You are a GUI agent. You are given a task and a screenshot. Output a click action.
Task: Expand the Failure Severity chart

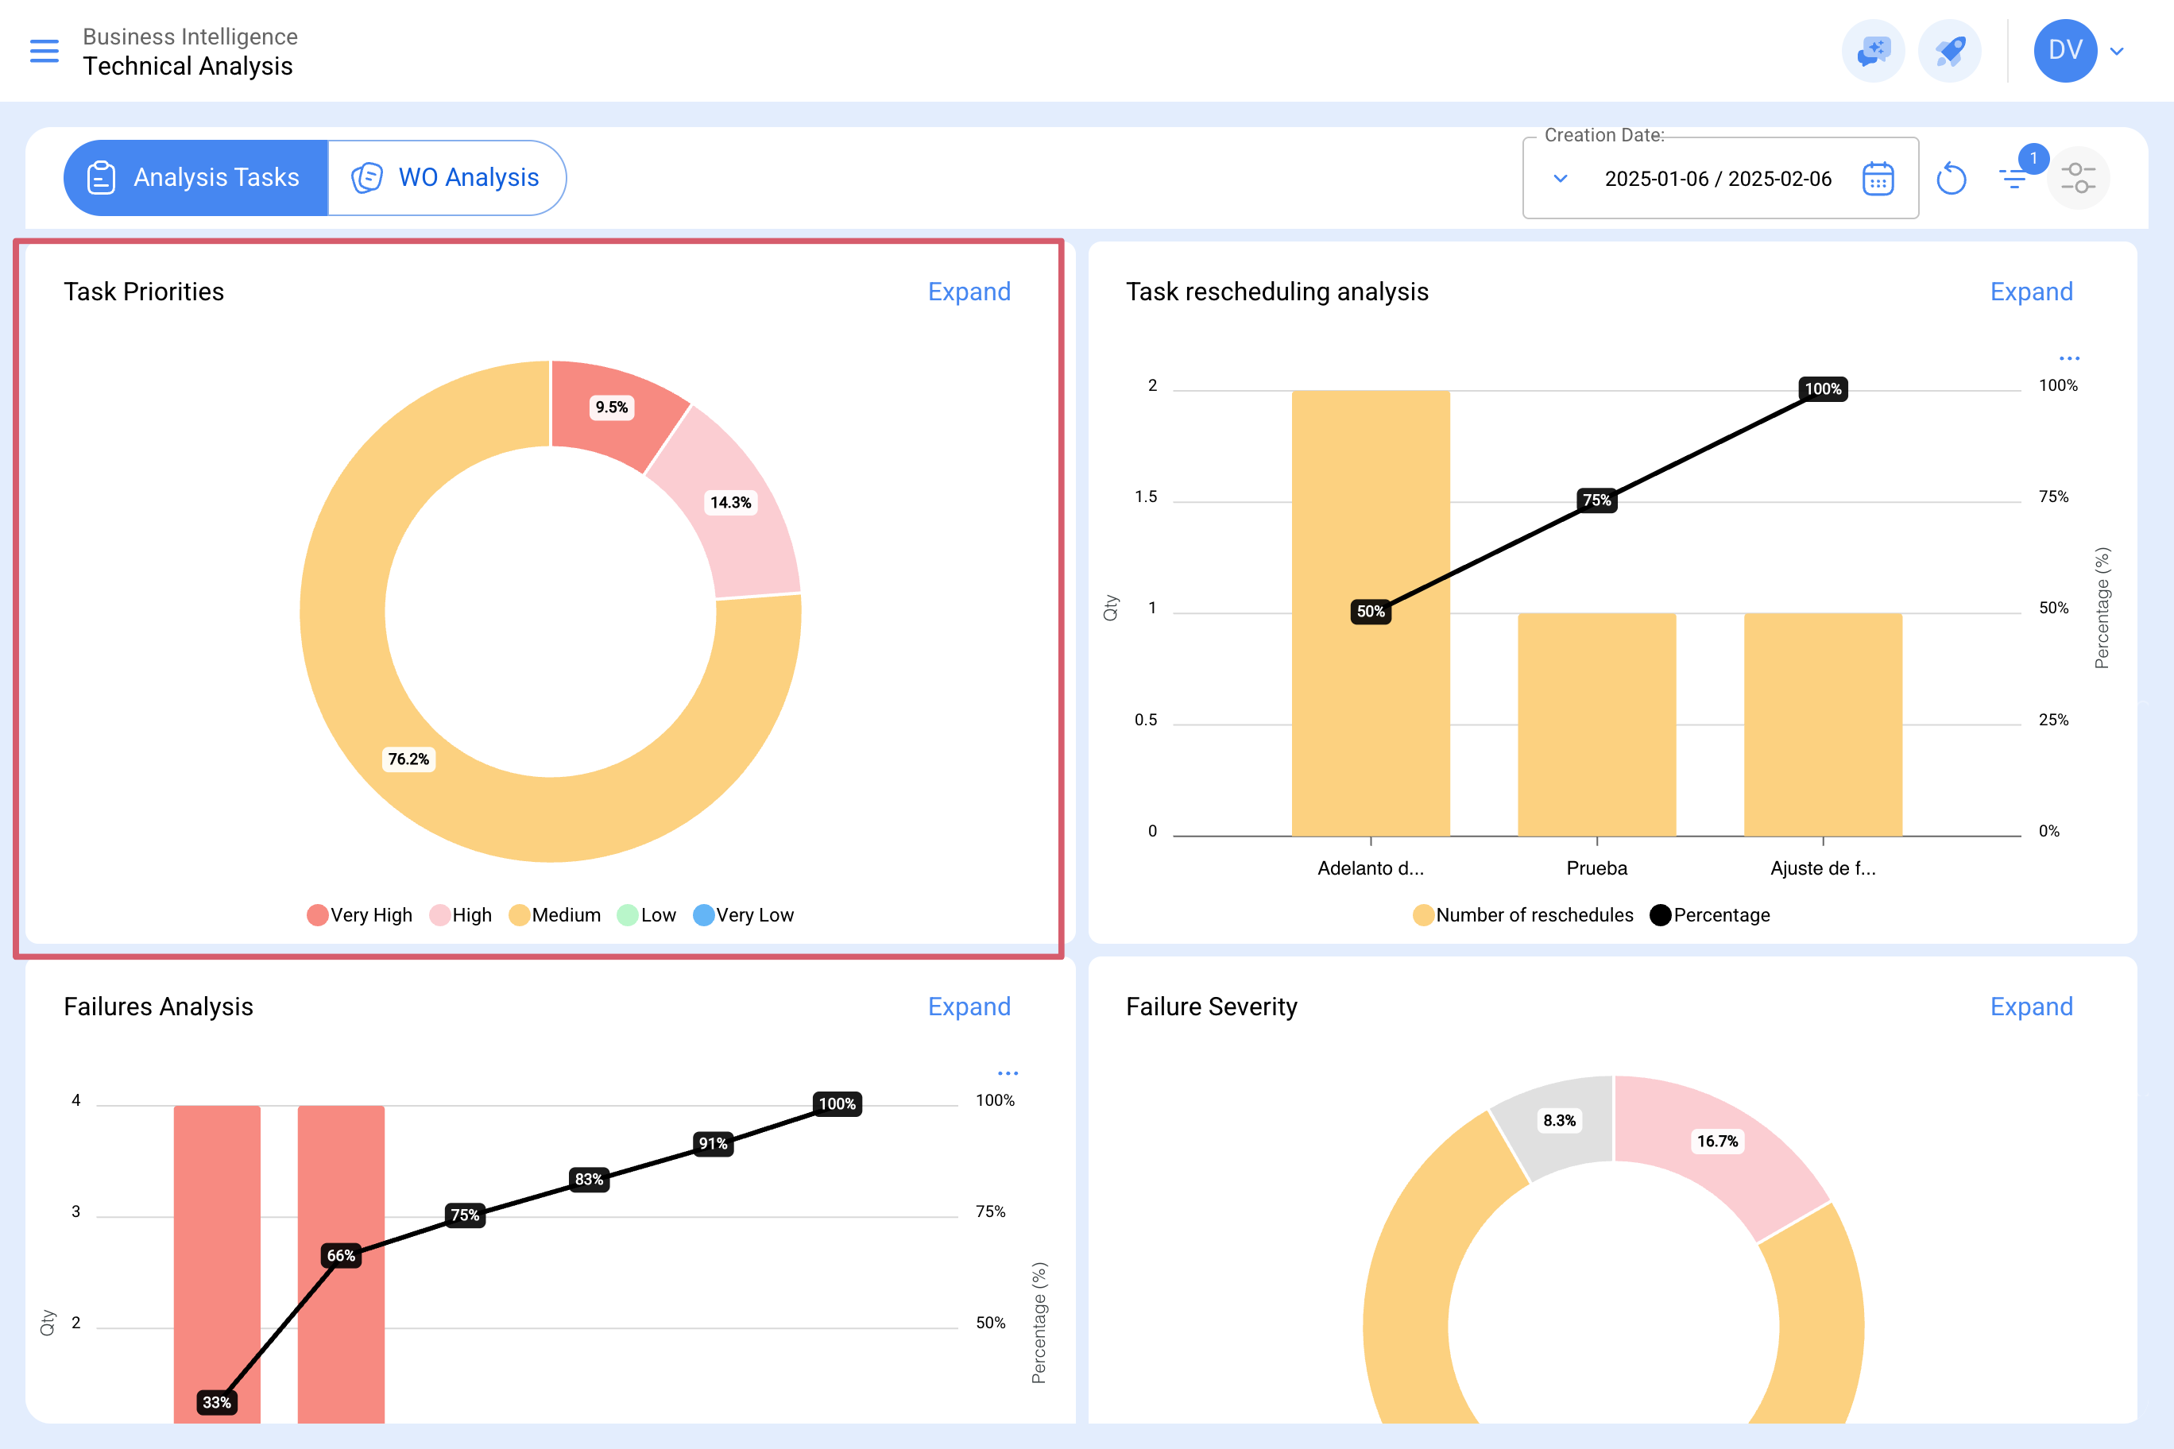coord(2031,1007)
